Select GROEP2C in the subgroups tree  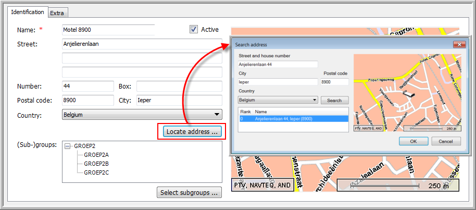click(x=96, y=172)
